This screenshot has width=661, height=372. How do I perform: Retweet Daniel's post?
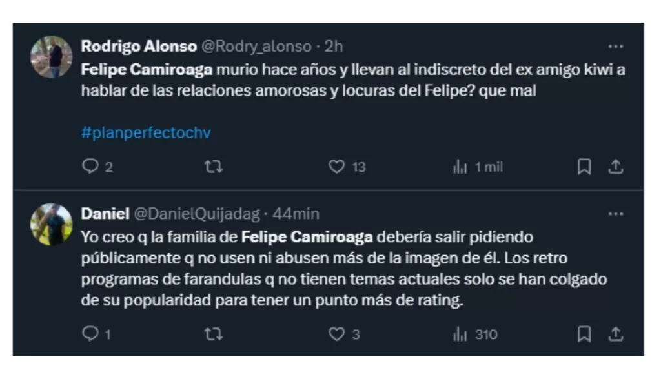[213, 333]
